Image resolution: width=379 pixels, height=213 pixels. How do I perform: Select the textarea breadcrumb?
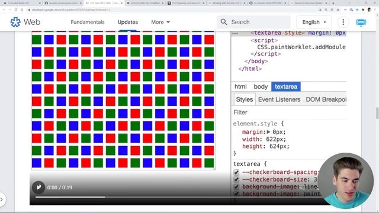(x=286, y=86)
